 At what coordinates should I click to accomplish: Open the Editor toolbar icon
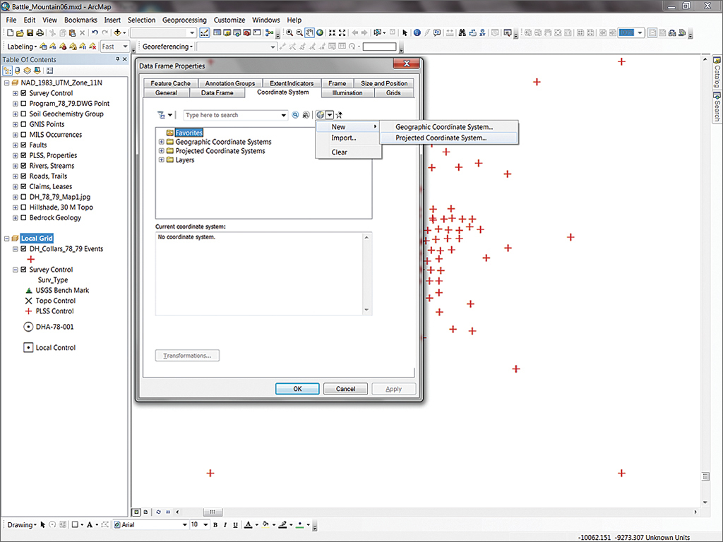tap(204, 32)
